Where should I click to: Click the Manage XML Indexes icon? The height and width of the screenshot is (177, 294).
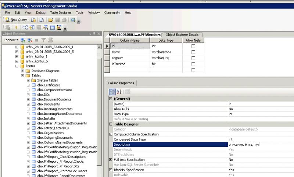pyautogui.click(x=46, y=28)
